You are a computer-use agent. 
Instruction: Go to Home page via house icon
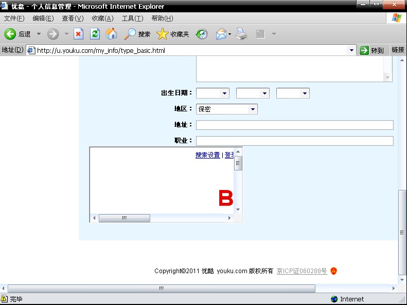[x=111, y=34]
